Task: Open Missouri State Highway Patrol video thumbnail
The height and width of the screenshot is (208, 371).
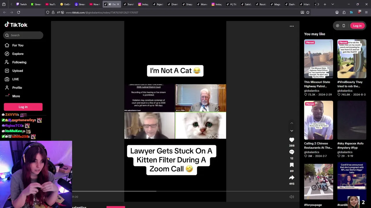Action: pyautogui.click(x=319, y=59)
